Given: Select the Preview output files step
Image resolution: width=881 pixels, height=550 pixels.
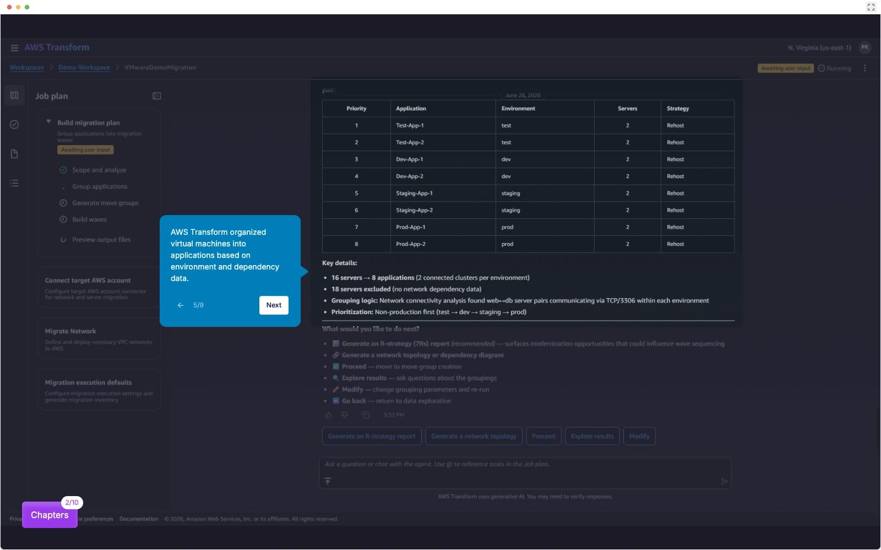Looking at the screenshot, I should (x=101, y=240).
